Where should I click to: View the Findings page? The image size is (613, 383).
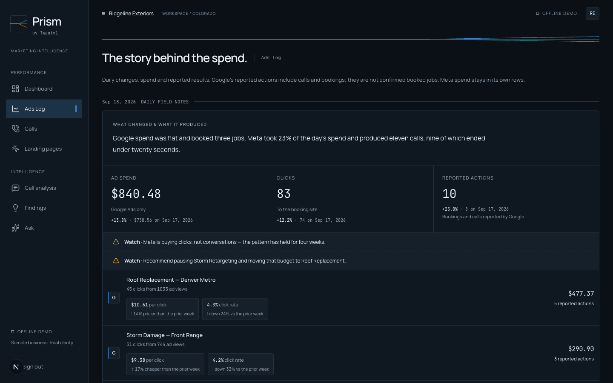44,208
